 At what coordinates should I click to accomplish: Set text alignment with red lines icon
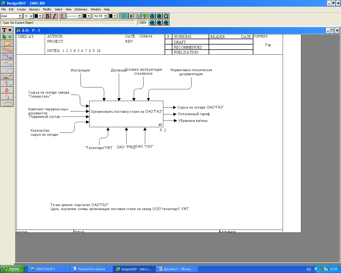(62, 16)
